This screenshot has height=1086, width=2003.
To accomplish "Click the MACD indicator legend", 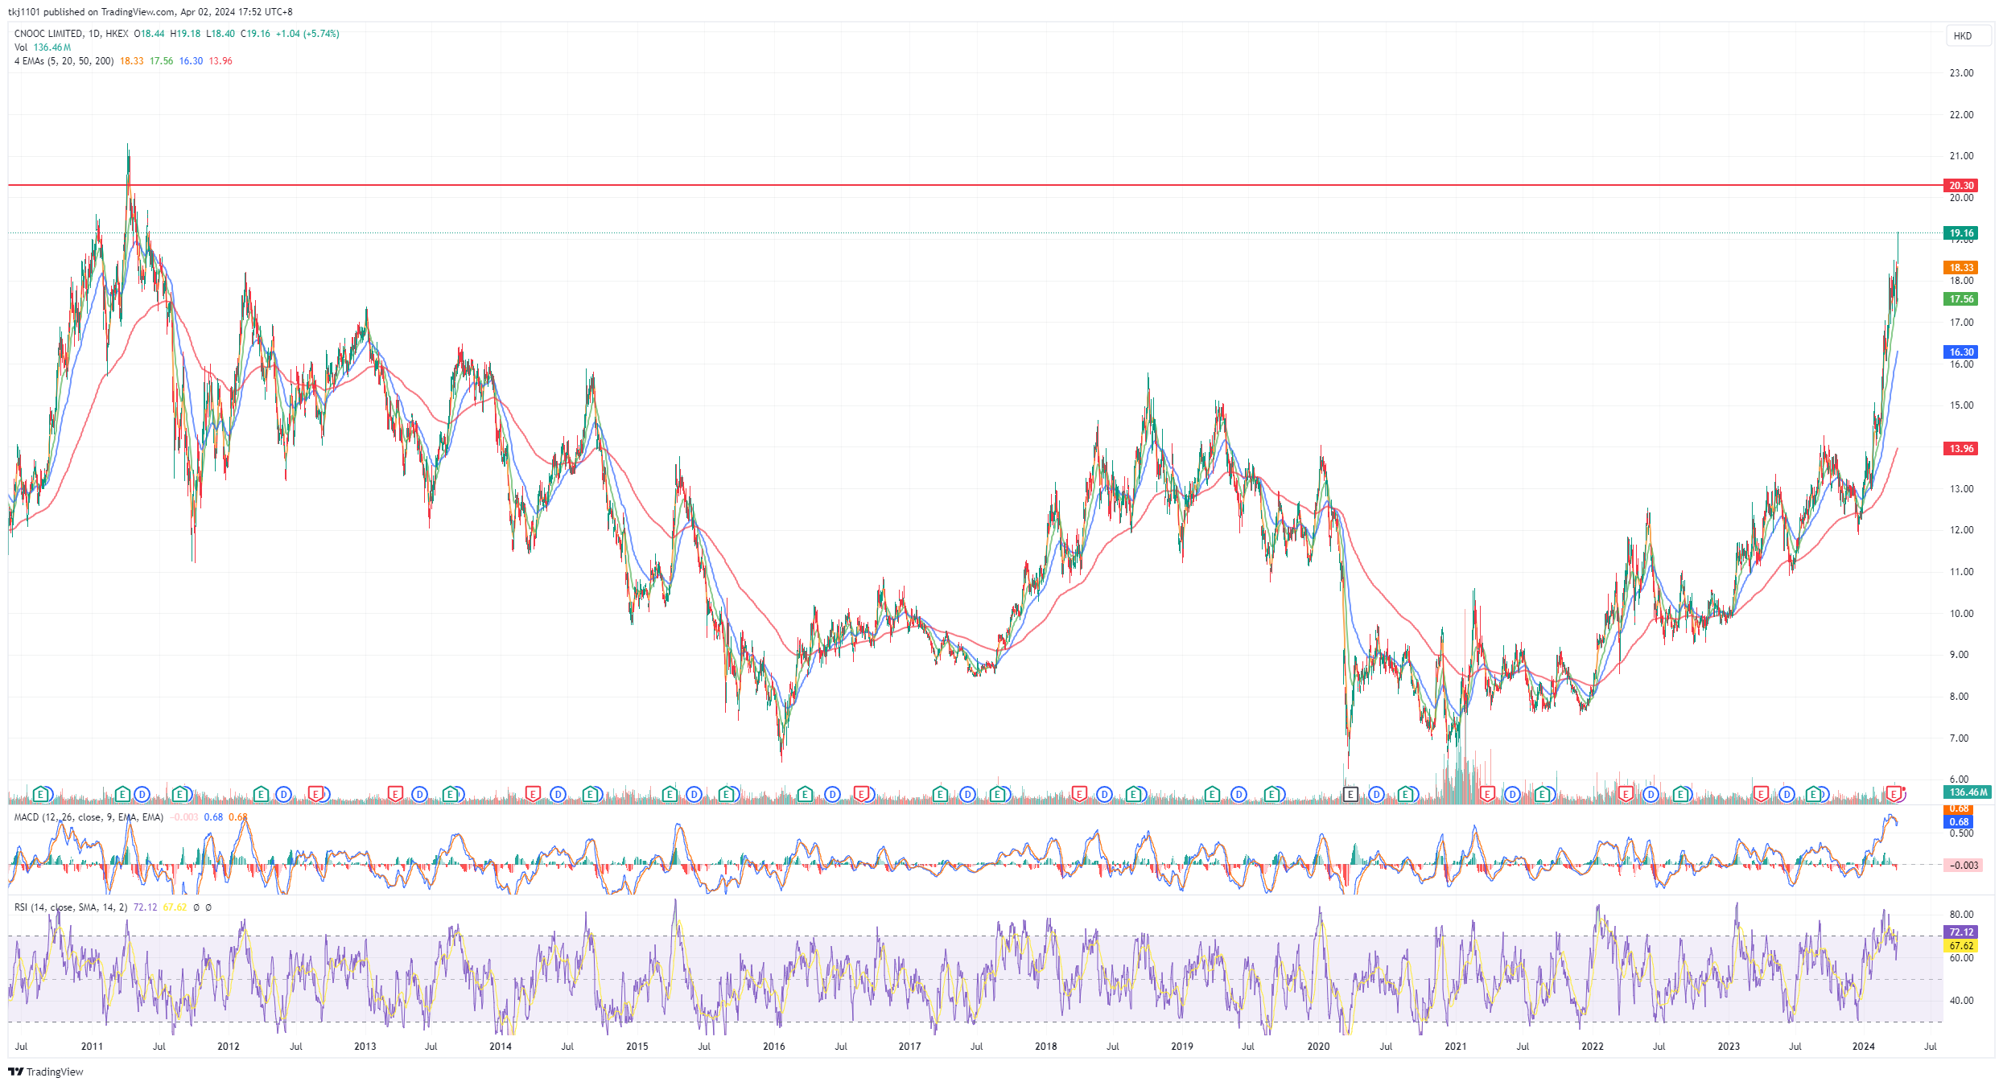I will [x=89, y=817].
